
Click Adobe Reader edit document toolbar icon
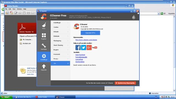click(x=16, y=13)
